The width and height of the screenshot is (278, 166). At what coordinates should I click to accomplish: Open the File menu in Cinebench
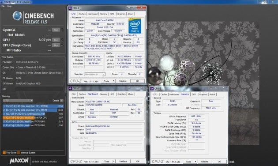click(x=3, y=6)
